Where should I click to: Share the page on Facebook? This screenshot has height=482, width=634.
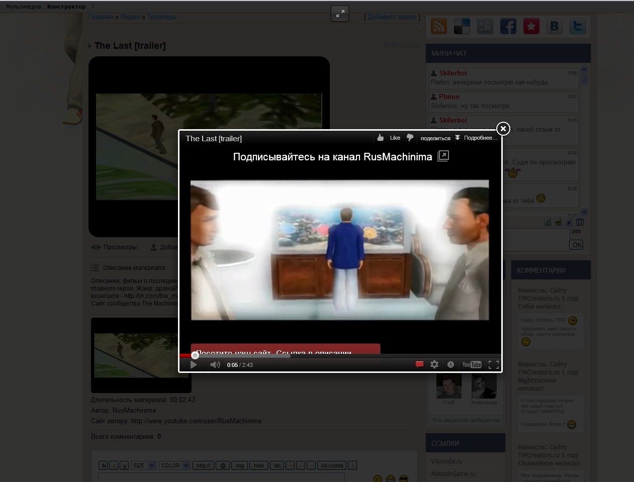(x=508, y=26)
